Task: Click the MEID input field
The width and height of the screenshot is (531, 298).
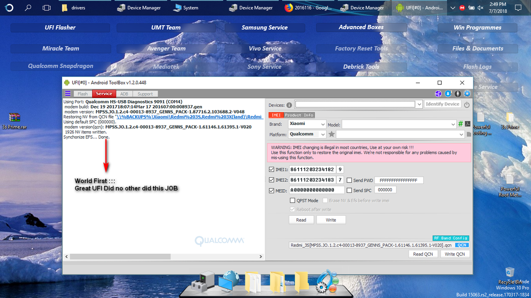Action: 317,190
